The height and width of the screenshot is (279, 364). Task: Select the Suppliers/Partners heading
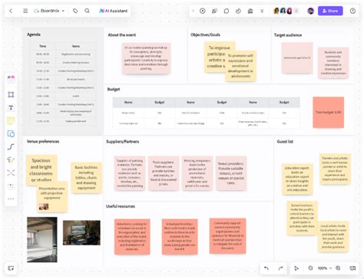pyautogui.click(x=123, y=142)
